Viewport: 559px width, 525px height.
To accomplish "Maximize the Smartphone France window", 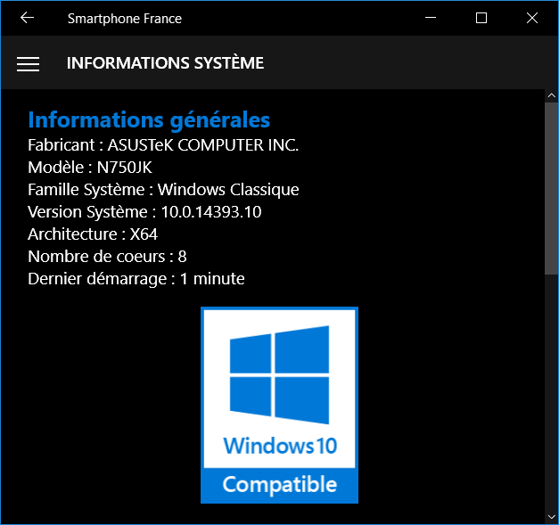I will [x=481, y=18].
